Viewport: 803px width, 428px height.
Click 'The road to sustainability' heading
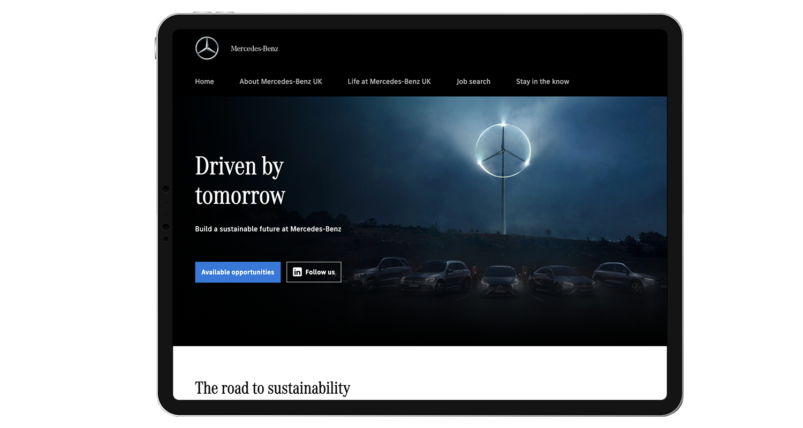[272, 387]
